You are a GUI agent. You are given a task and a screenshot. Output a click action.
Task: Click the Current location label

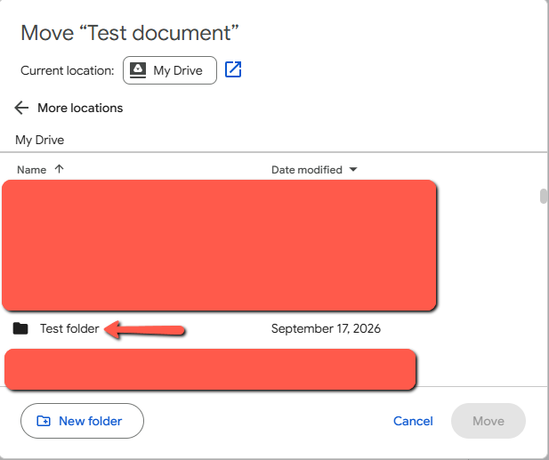(68, 70)
